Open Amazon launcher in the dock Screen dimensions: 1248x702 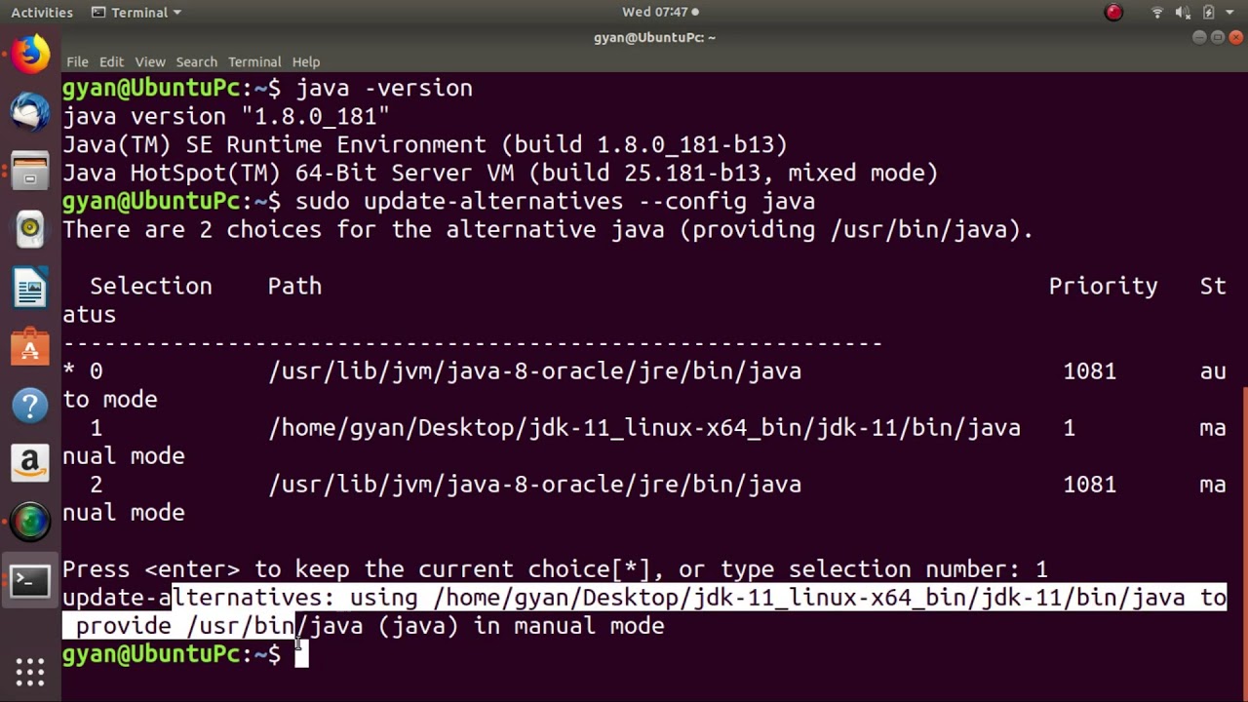30,464
